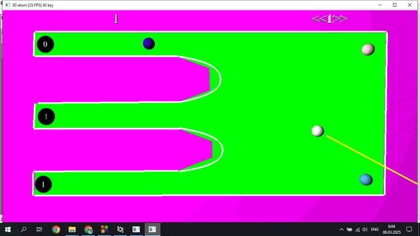Open the notification center icon
The height and width of the screenshot is (236, 420).
(409, 229)
